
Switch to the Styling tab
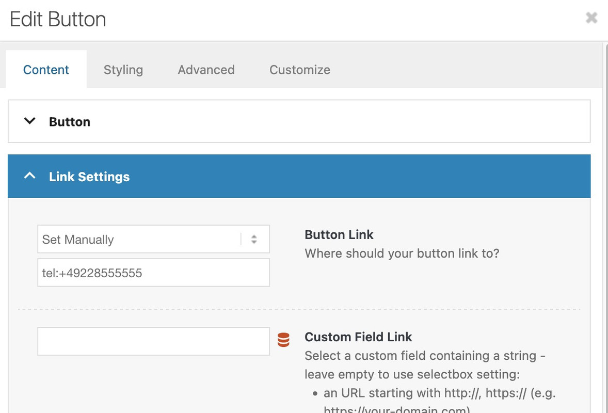coord(123,70)
